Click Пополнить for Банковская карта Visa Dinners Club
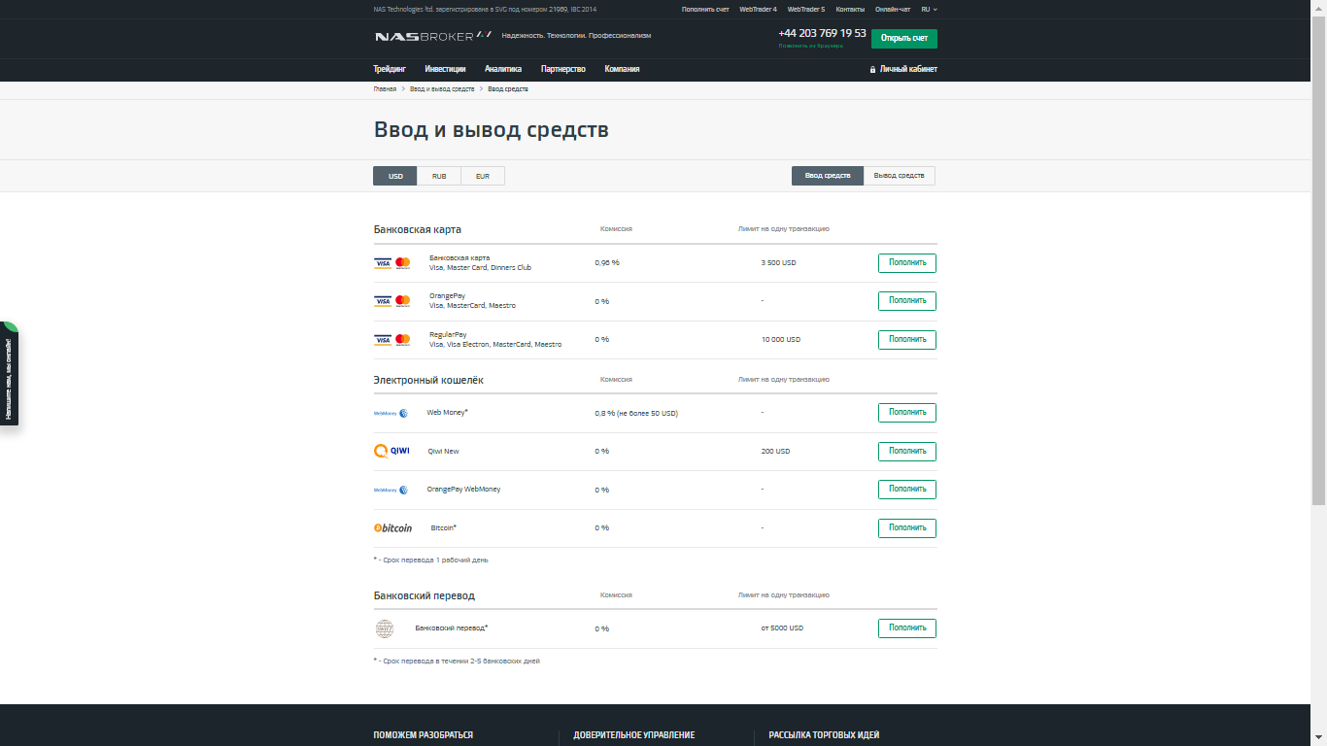The height and width of the screenshot is (746, 1327). click(x=907, y=262)
